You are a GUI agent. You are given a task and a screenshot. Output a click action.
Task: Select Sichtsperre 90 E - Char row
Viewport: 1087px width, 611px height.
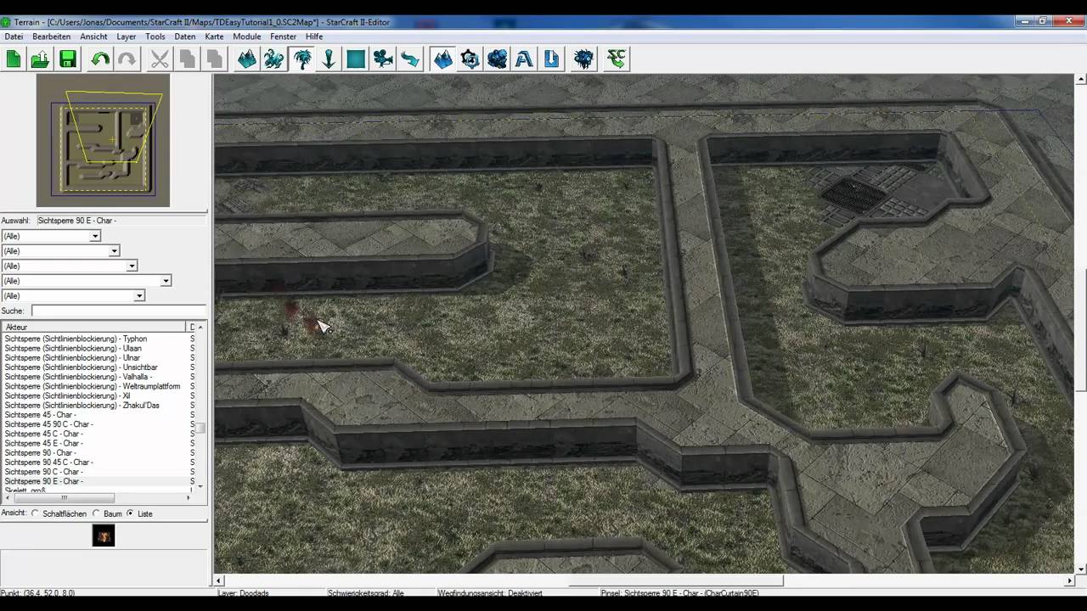98,481
